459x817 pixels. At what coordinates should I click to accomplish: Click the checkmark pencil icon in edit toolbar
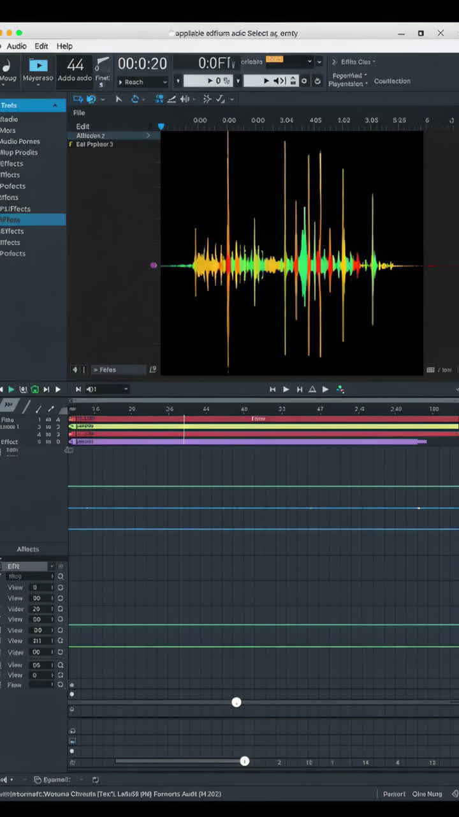pyautogui.click(x=221, y=99)
